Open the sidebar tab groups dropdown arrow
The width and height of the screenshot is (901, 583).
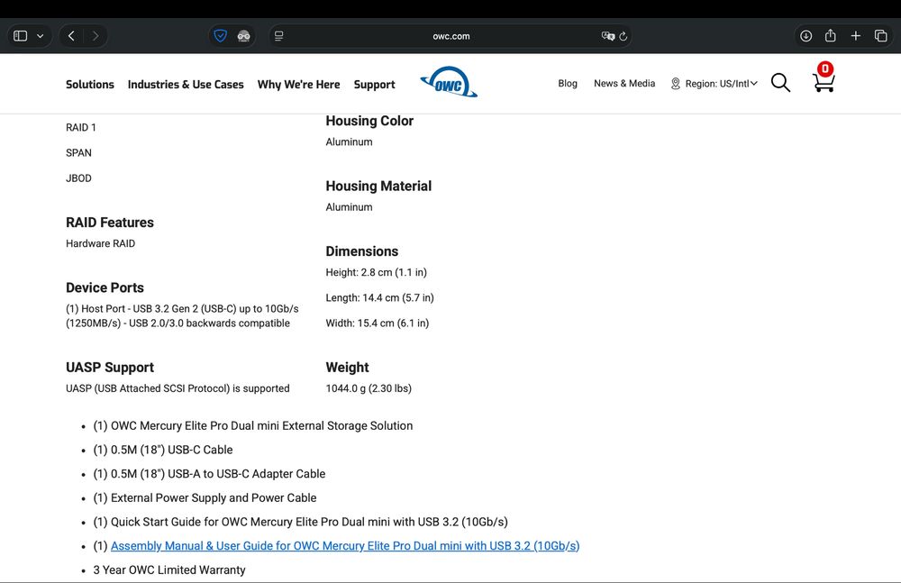tap(41, 36)
